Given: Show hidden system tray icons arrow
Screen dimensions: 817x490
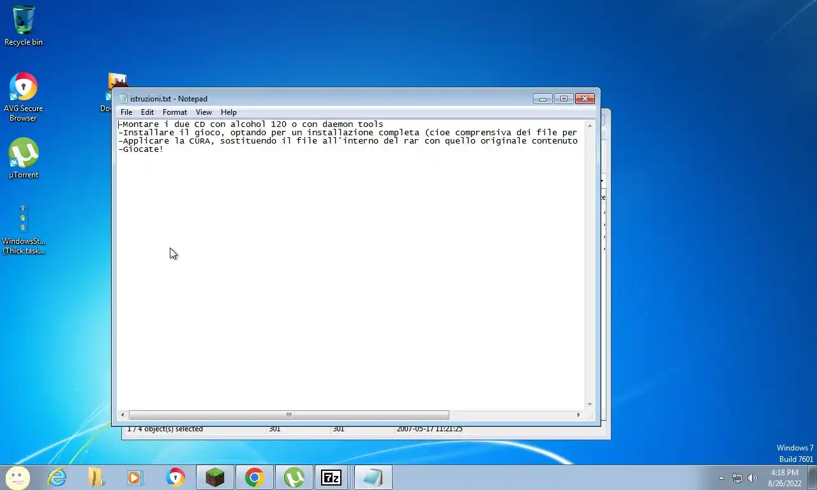Looking at the screenshot, I should click(721, 478).
